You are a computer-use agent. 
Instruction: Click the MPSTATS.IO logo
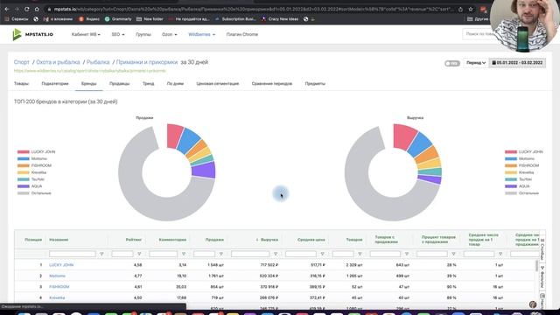[32, 34]
